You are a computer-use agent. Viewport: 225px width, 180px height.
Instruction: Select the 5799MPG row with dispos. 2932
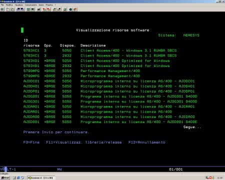(x=81, y=76)
